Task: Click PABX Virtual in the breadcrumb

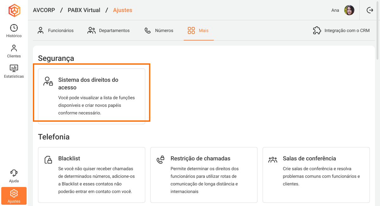Action: [84, 10]
